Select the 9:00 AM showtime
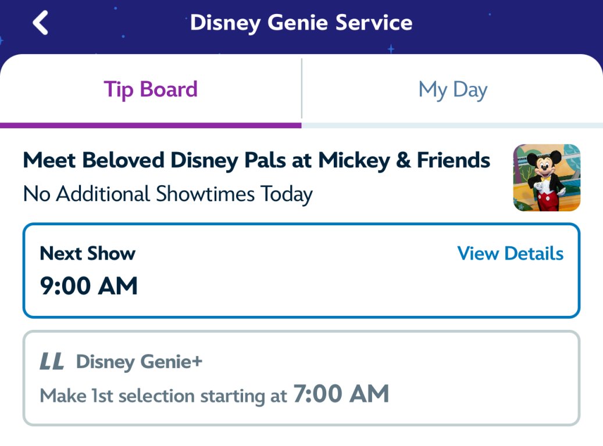The height and width of the screenshot is (446, 603). [x=88, y=286]
